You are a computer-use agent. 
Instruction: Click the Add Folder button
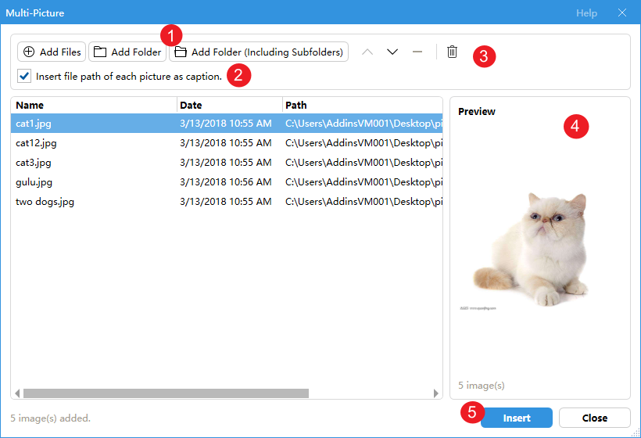pyautogui.click(x=127, y=52)
